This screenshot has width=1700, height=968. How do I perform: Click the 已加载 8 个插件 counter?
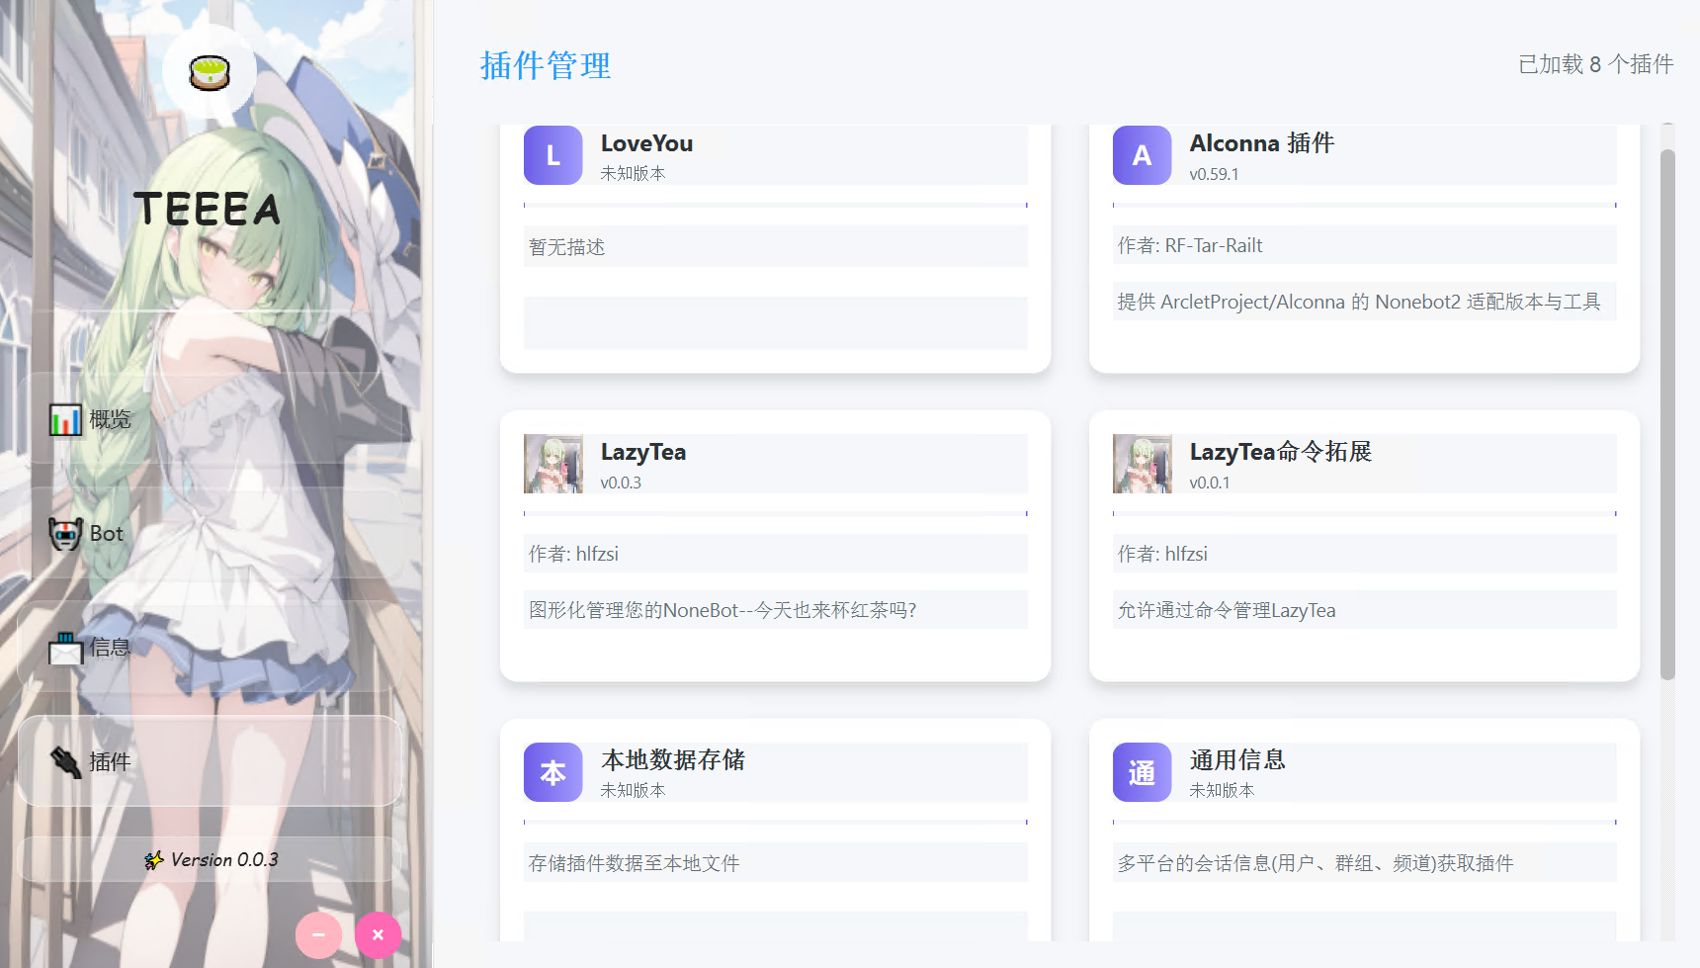click(1595, 64)
